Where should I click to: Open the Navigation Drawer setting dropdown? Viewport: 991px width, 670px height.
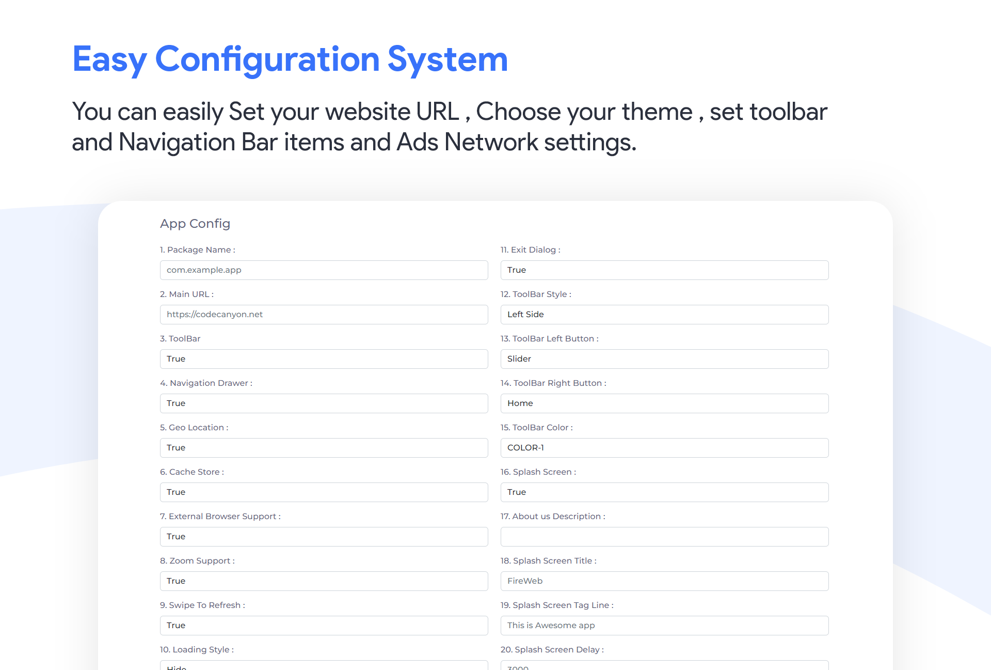324,403
